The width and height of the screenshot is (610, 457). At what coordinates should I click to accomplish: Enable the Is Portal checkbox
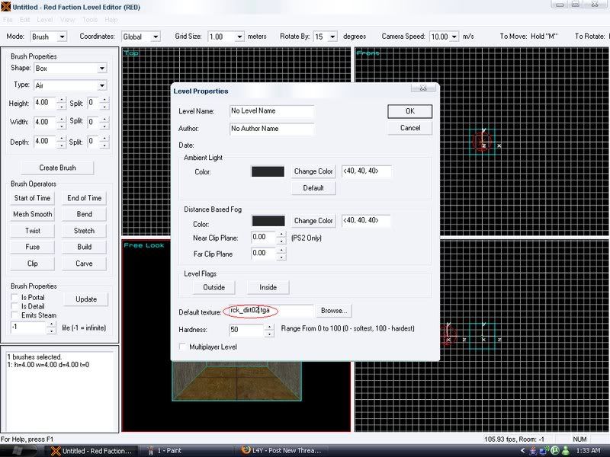coord(14,297)
